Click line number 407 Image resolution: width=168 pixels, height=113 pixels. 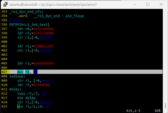click(x=4, y=72)
